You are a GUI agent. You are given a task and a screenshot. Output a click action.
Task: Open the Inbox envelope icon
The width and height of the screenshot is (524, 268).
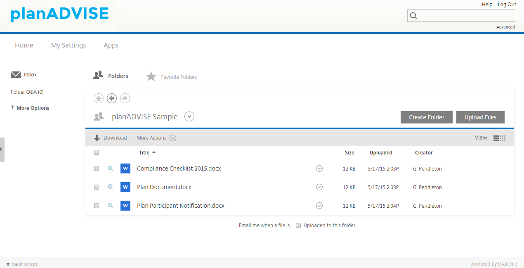tap(16, 75)
